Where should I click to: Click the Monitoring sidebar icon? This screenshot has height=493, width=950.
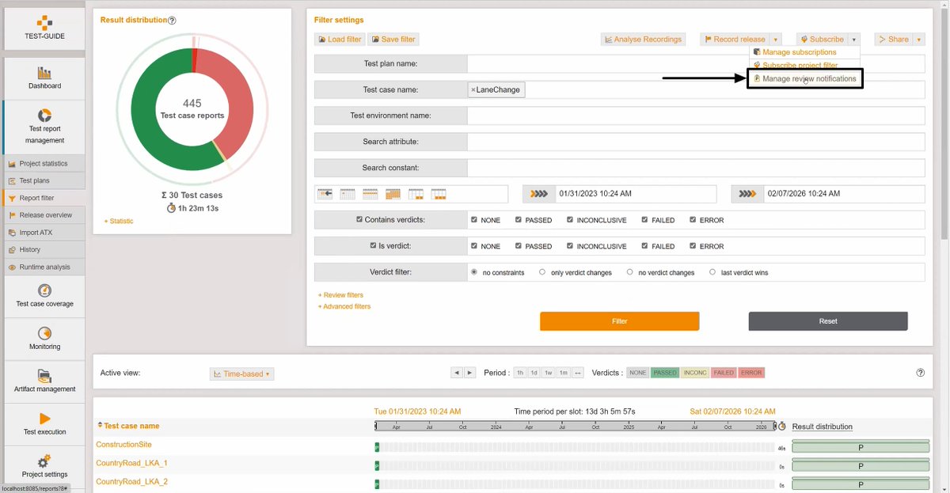point(44,339)
